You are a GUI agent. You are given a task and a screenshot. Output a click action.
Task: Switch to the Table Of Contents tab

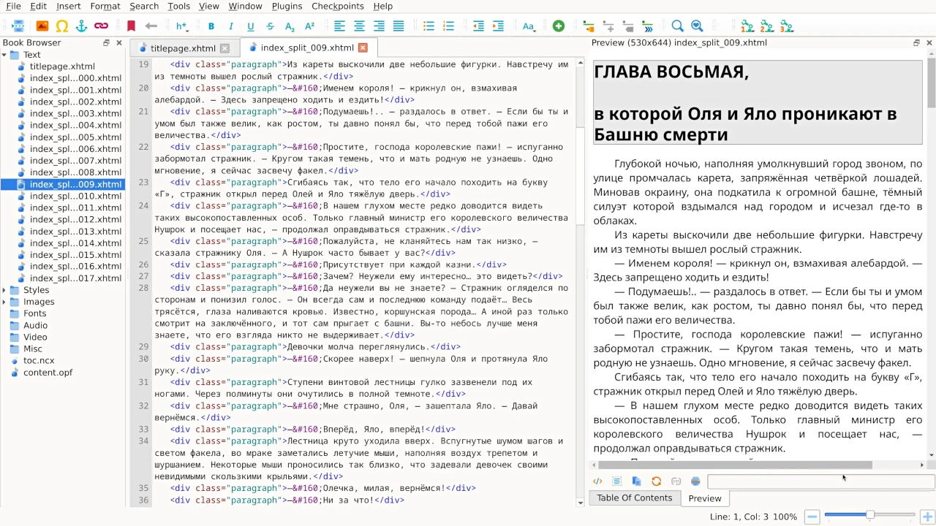(x=634, y=498)
